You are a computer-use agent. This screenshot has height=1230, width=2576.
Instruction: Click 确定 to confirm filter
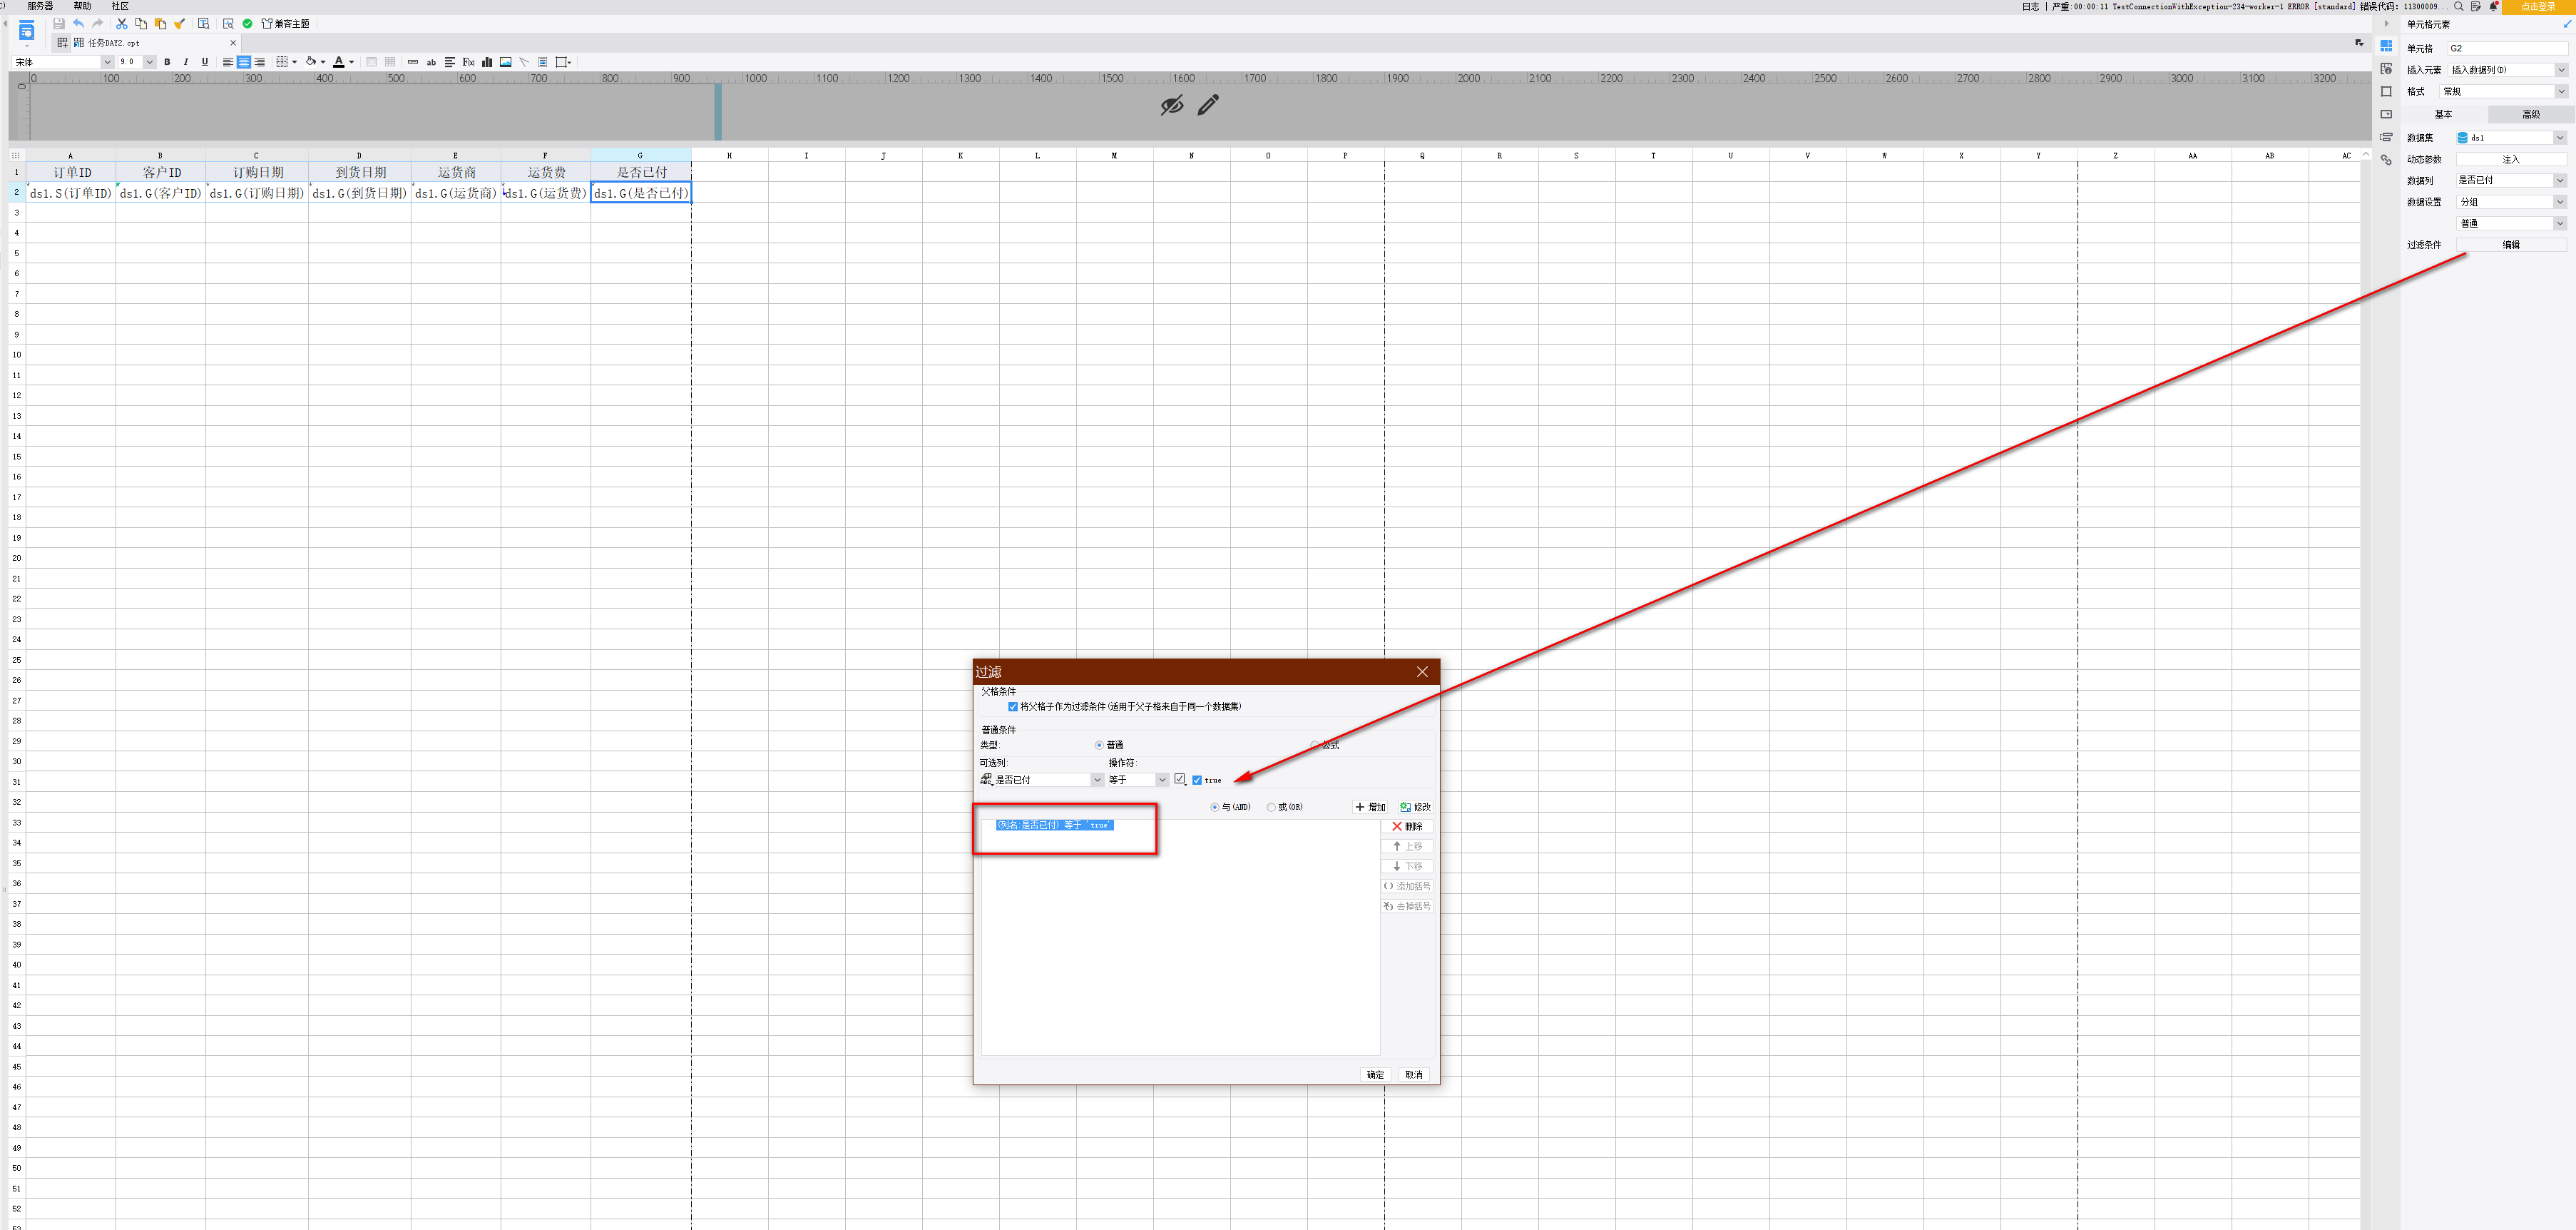point(1375,1075)
